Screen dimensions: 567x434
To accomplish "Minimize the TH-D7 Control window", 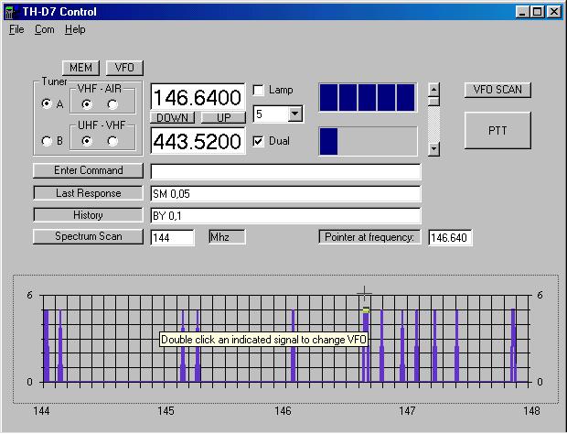I will point(522,12).
